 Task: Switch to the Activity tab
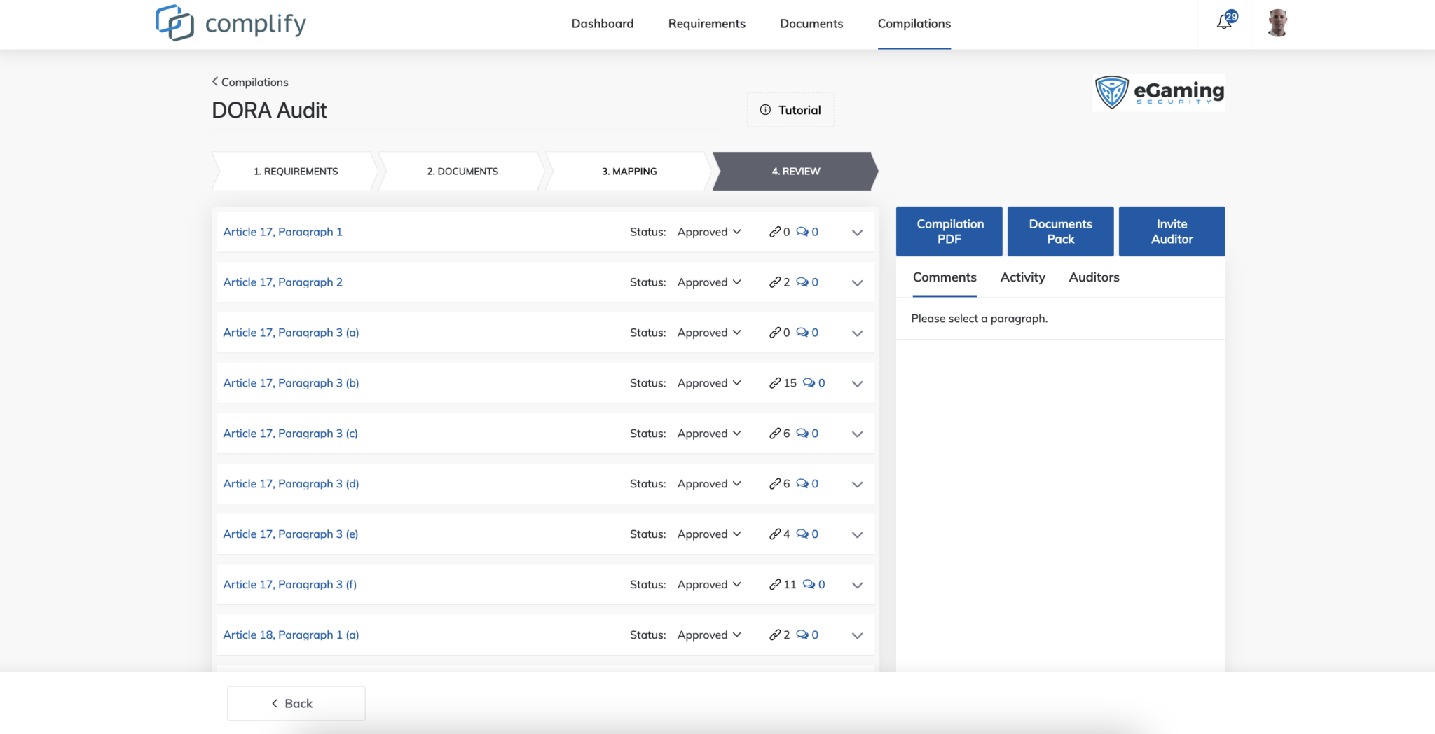click(1022, 277)
